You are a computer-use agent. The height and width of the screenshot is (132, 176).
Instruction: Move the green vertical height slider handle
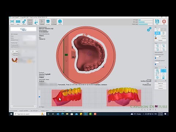click(66, 55)
